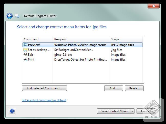
Task: Sort list by Program column header
Action: pyautogui.click(x=81, y=39)
